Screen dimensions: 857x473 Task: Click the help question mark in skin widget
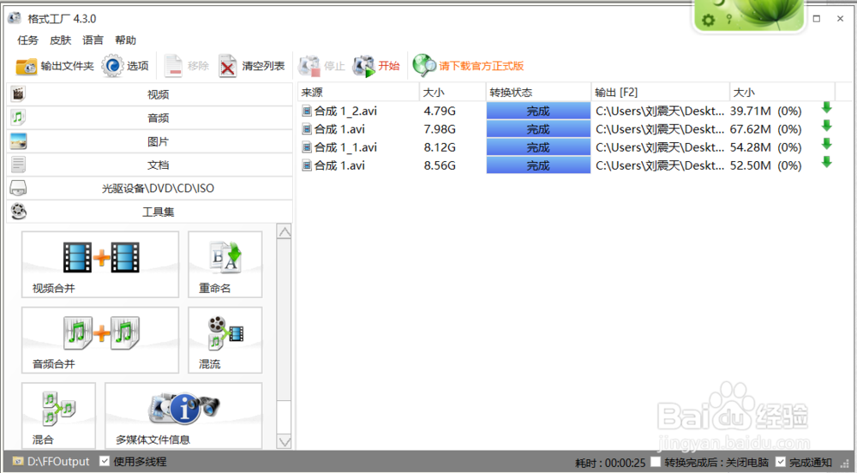pyautogui.click(x=729, y=20)
